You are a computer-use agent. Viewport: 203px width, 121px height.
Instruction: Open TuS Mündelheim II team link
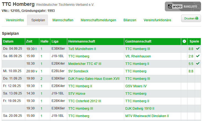tap(82, 49)
